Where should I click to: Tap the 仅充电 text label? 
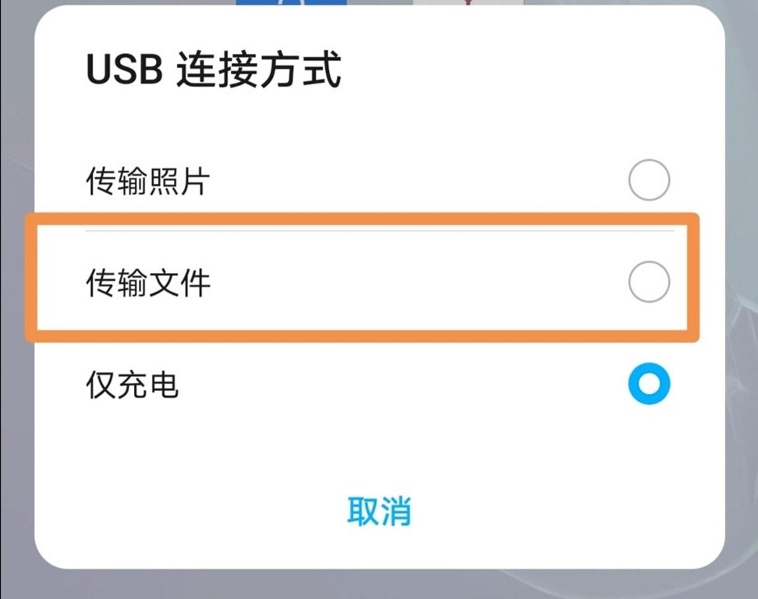pyautogui.click(x=132, y=385)
